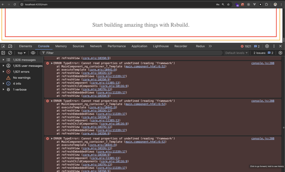Open the Redux tab
285x172 pixels.
click(200, 46)
